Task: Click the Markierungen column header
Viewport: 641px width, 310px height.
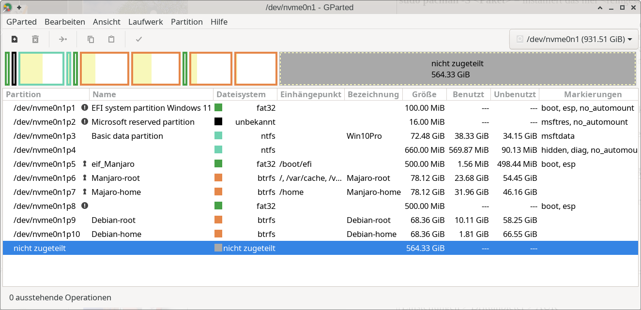Action: [588, 94]
